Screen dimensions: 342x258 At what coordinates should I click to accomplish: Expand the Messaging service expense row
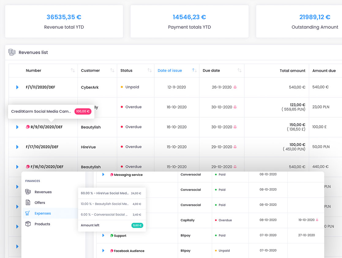pyautogui.click(x=103, y=174)
